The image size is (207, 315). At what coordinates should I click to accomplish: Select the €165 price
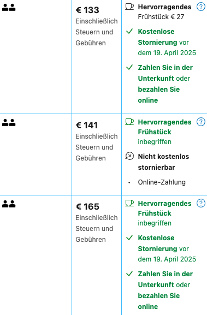[x=87, y=207]
